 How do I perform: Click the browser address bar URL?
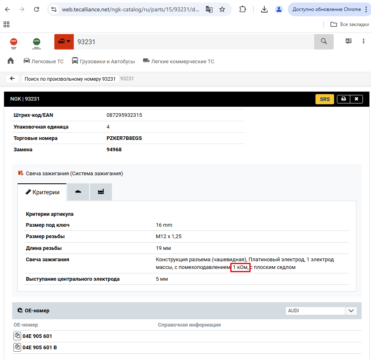tap(131, 9)
